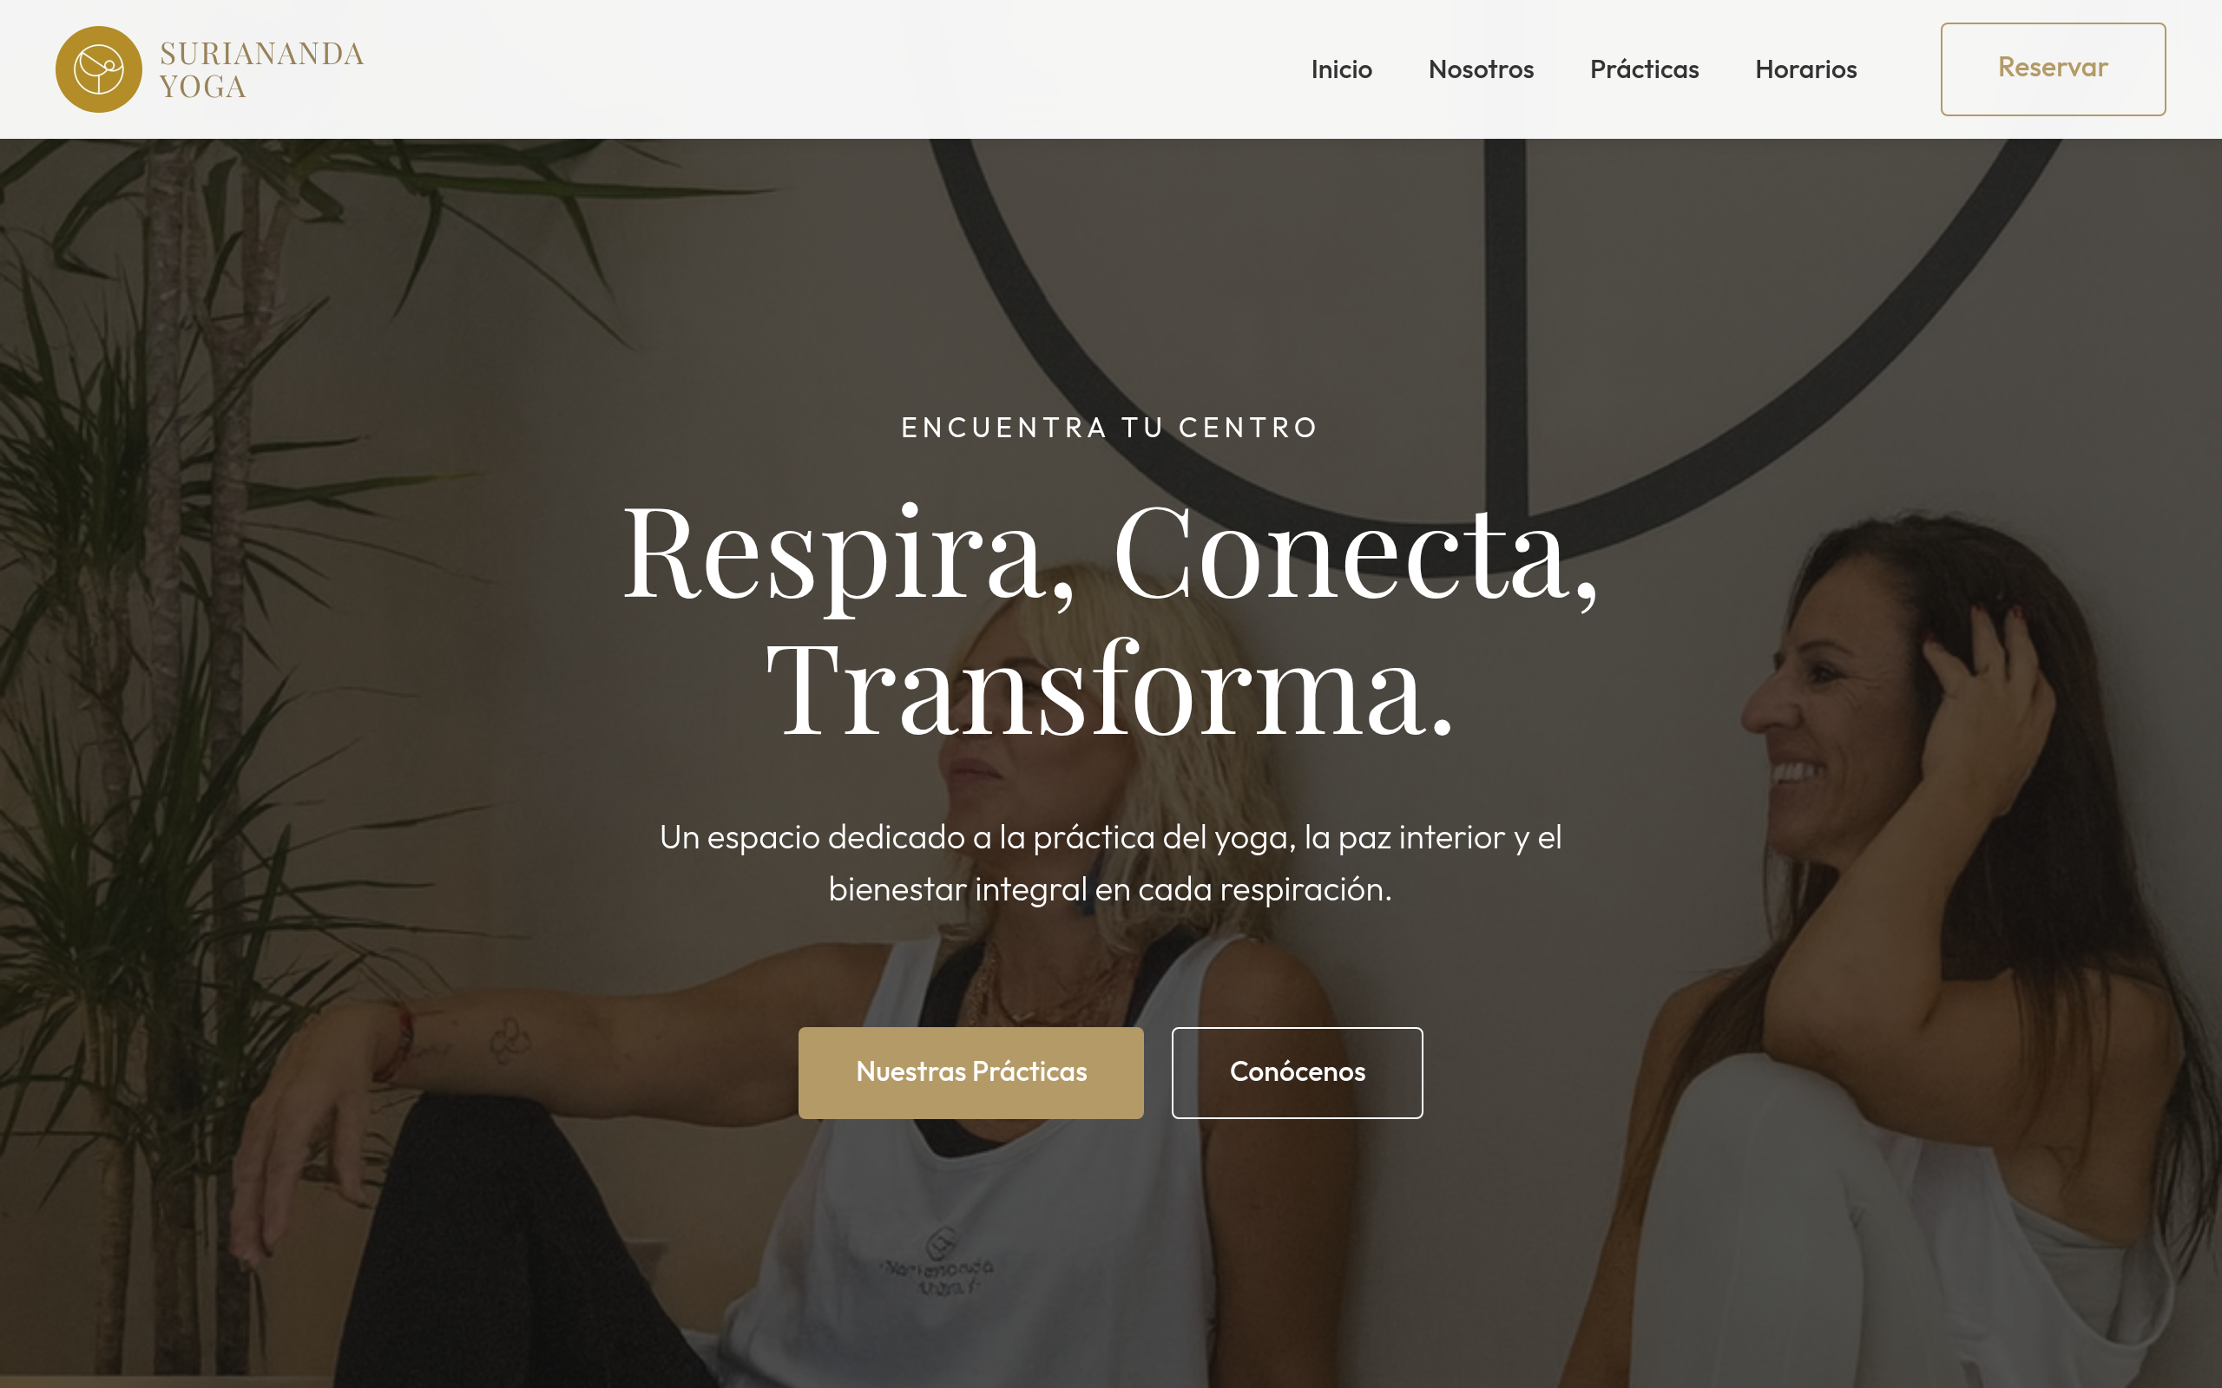The image size is (2222, 1388).
Task: Click the gold circular Surianananda logo icon
Action: (98, 69)
